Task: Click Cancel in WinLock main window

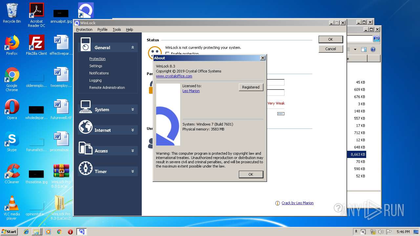Action: coord(330,49)
